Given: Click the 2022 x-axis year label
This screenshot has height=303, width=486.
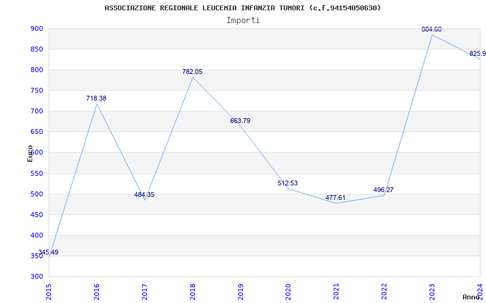Looking at the screenshot, I should pyautogui.click(x=385, y=291).
